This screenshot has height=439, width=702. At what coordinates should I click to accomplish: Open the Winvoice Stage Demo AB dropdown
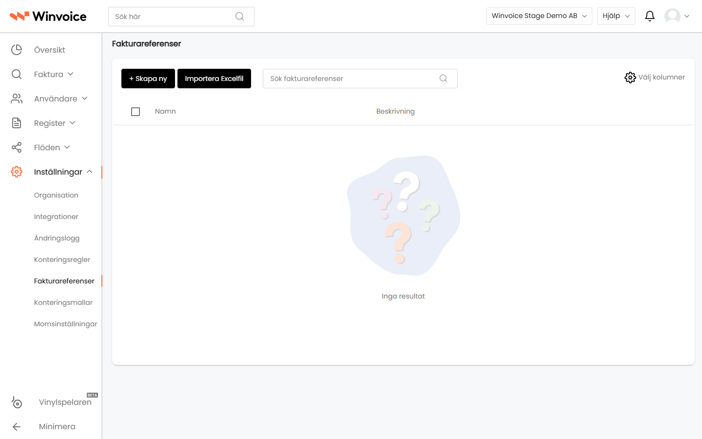pos(539,16)
